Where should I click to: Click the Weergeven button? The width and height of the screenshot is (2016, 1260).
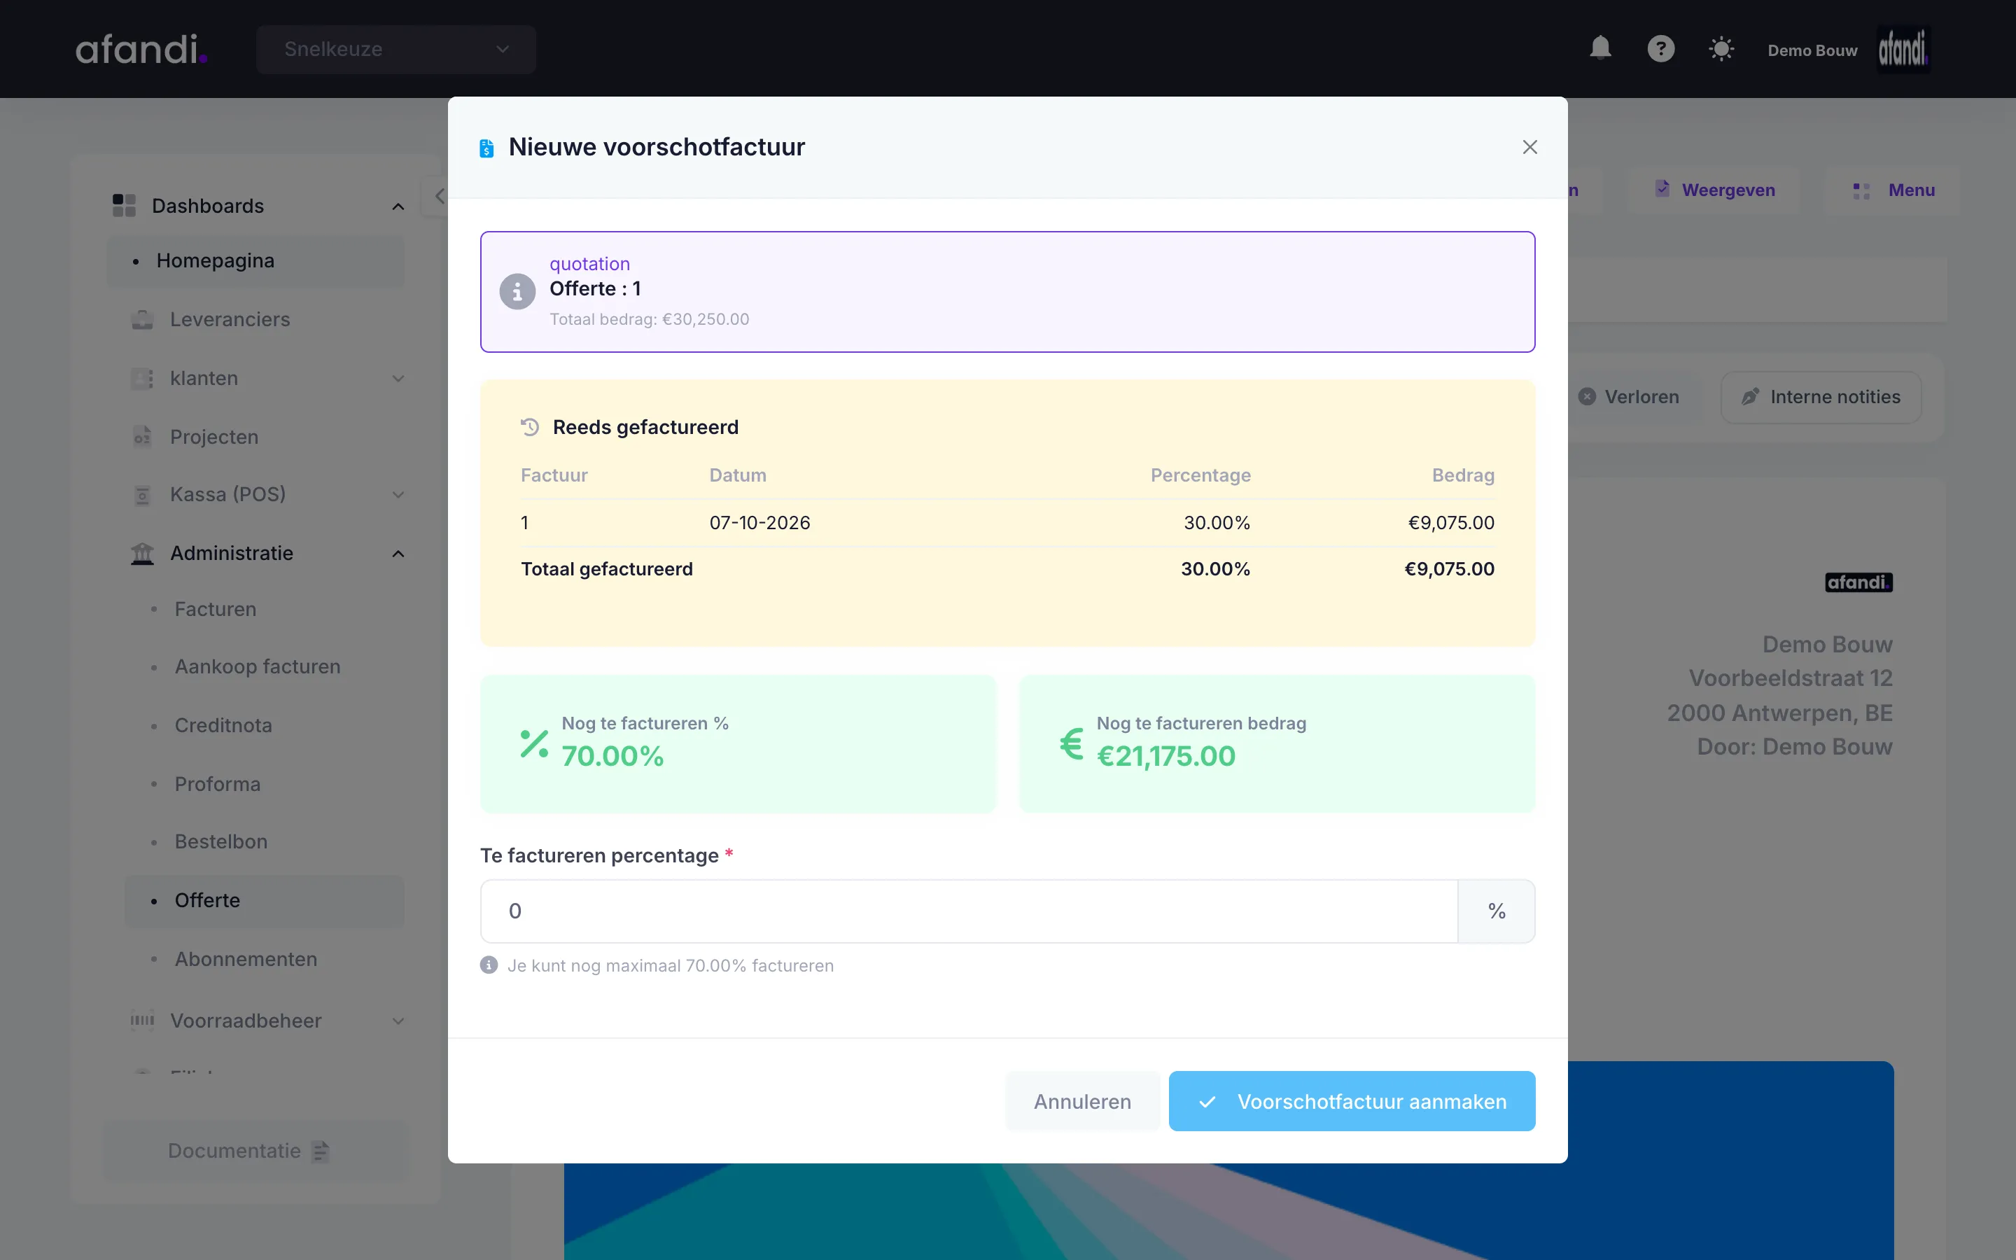[x=1715, y=190]
